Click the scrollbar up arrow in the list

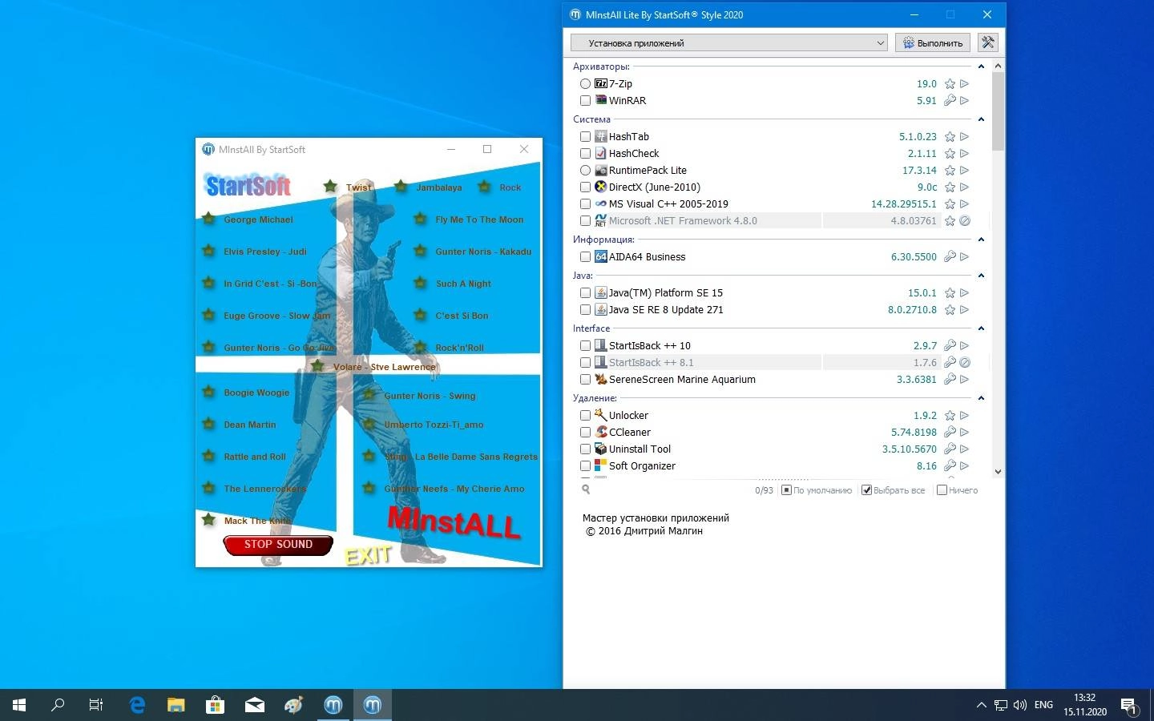pos(998,66)
